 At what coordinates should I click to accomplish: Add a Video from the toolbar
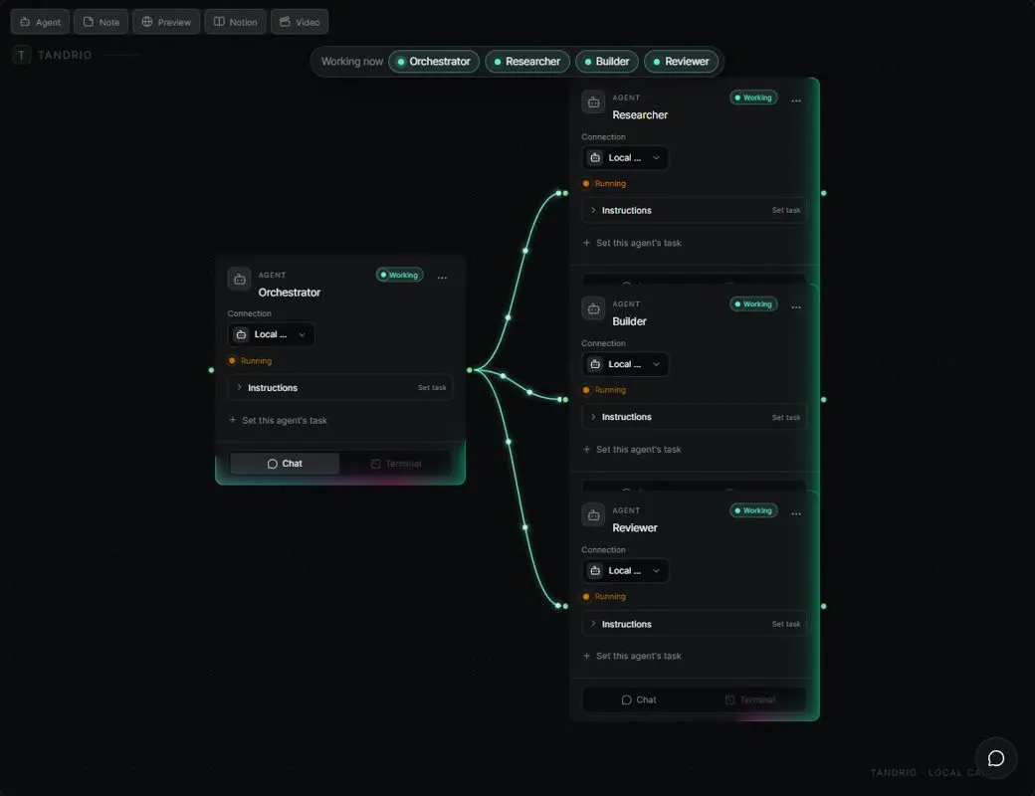[x=300, y=22]
